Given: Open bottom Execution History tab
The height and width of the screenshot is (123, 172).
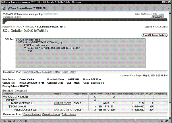Looking at the screenshot, I should coord(51,114).
